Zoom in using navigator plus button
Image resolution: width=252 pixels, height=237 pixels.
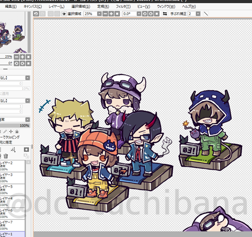(22, 57)
